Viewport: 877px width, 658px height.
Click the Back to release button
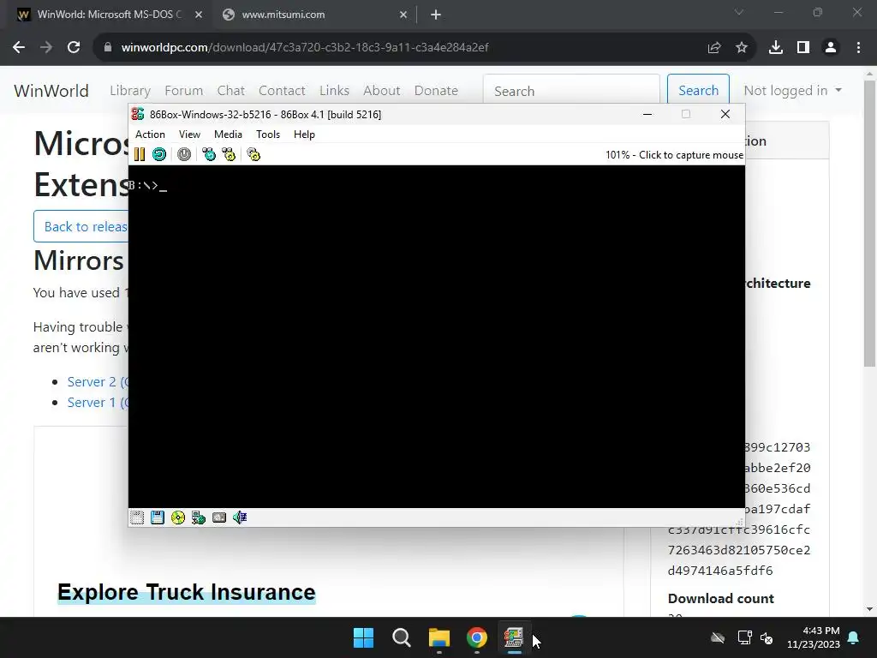(x=81, y=226)
